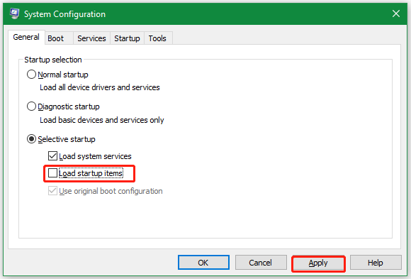Switch to the Tools tab
The image size is (411, 279).
[x=158, y=38]
